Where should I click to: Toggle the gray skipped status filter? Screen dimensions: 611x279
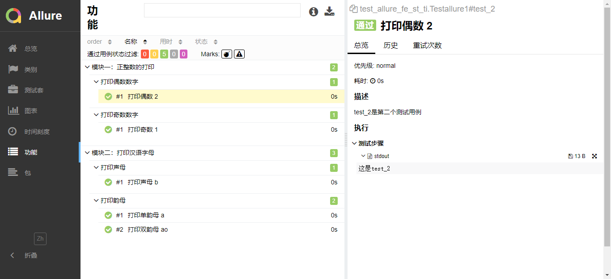[174, 54]
